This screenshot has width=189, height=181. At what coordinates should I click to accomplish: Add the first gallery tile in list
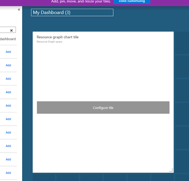click(x=9, y=52)
